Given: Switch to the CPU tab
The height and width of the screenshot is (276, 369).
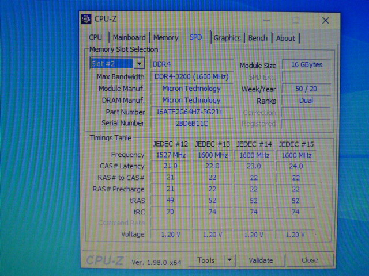Looking at the screenshot, I should 95,37.
